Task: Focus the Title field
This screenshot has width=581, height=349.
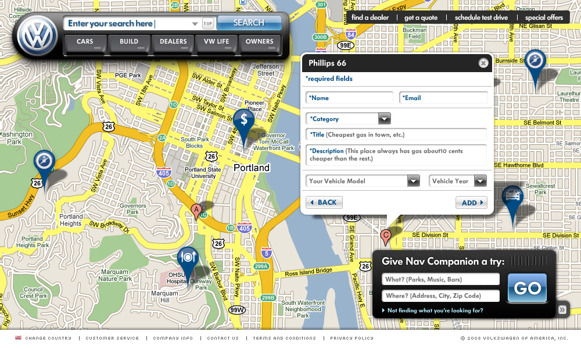Action: 396,134
